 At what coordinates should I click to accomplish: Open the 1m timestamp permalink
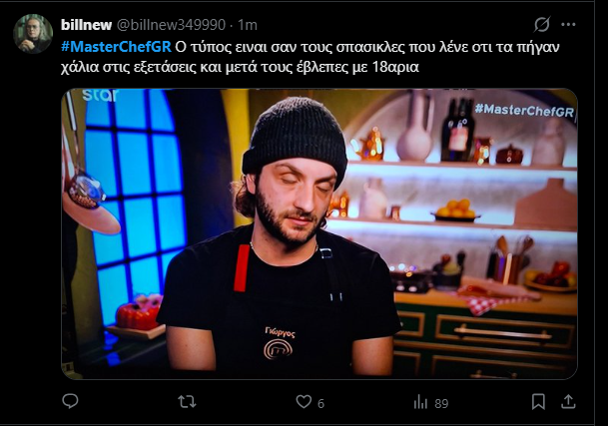(x=248, y=25)
